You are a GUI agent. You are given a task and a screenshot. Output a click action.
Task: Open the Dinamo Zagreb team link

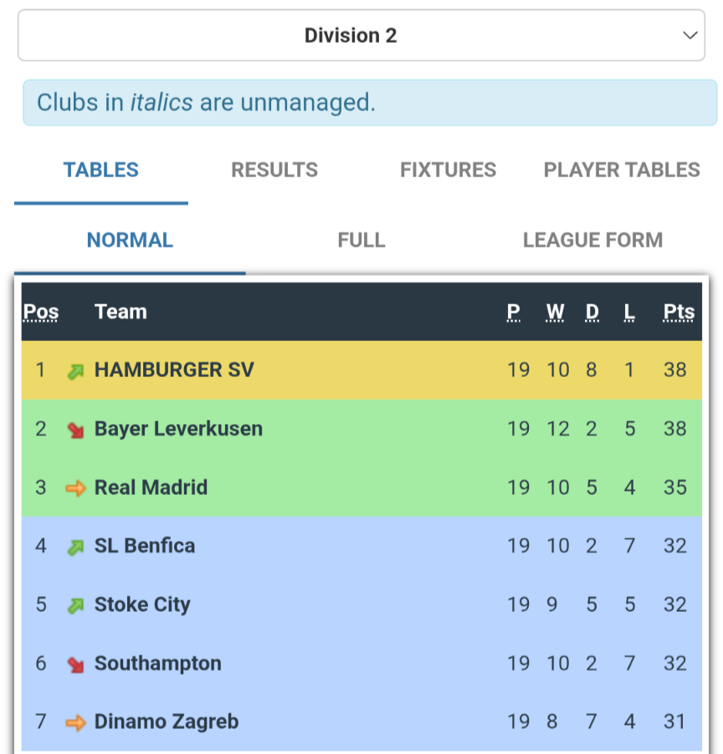pos(167,721)
